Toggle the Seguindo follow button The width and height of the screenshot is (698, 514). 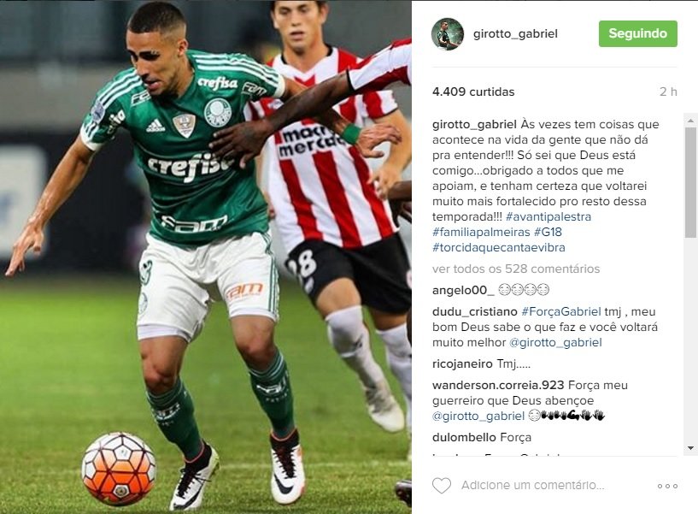click(638, 33)
